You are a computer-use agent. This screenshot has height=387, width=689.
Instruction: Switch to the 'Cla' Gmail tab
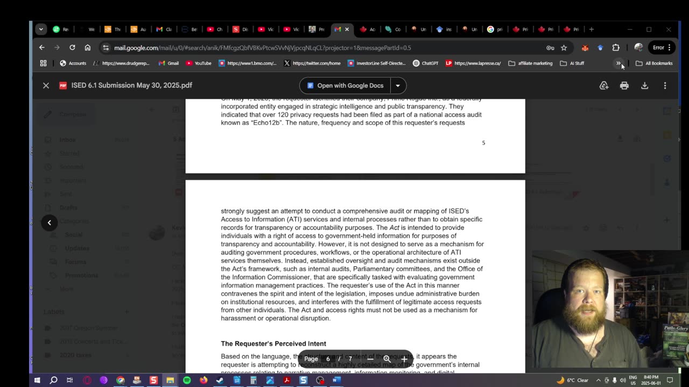164,30
